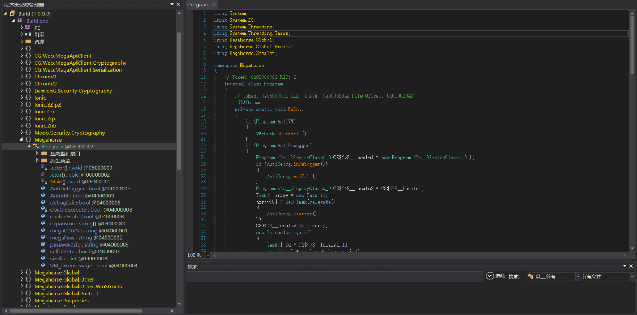Open the 以上所有 search type dropdown
This screenshot has width=637, height=315.
point(551,276)
